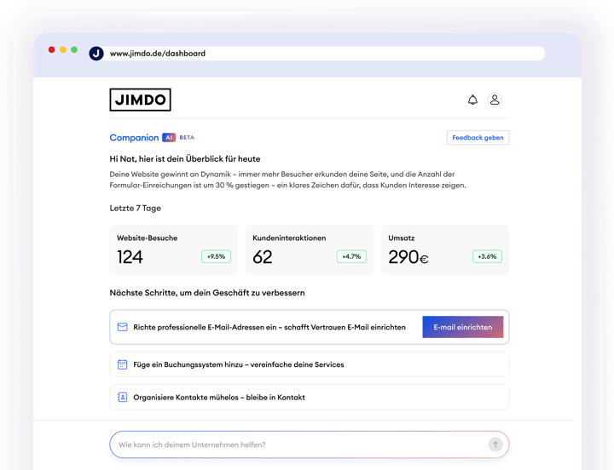614x470 pixels.
Task: Click the envelope icon for email setup
Action: point(122,327)
